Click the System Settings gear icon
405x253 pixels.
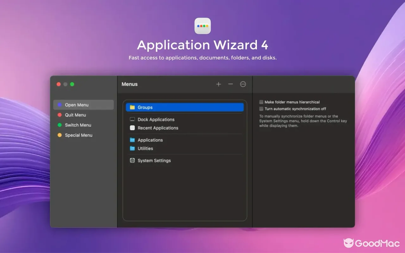(x=132, y=161)
